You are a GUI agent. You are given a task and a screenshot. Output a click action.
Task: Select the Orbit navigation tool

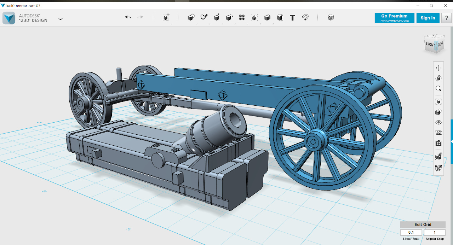(x=438, y=78)
